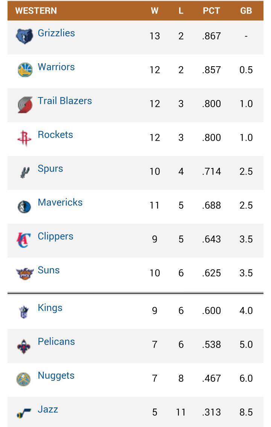Select the Trail Blazers team name

[65, 101]
